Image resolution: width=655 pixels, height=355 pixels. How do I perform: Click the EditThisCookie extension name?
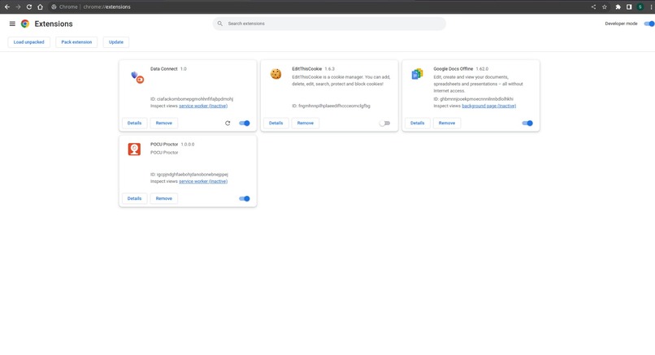[x=306, y=69]
